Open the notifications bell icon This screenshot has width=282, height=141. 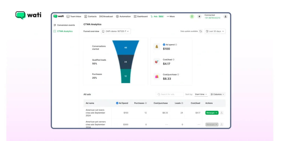click(199, 17)
